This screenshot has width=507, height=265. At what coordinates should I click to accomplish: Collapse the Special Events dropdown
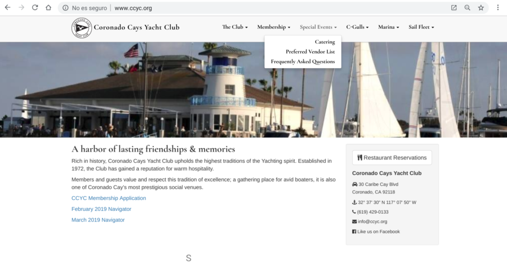318,27
